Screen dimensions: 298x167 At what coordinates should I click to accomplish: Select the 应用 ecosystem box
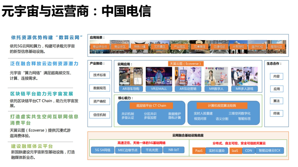[277, 89]
